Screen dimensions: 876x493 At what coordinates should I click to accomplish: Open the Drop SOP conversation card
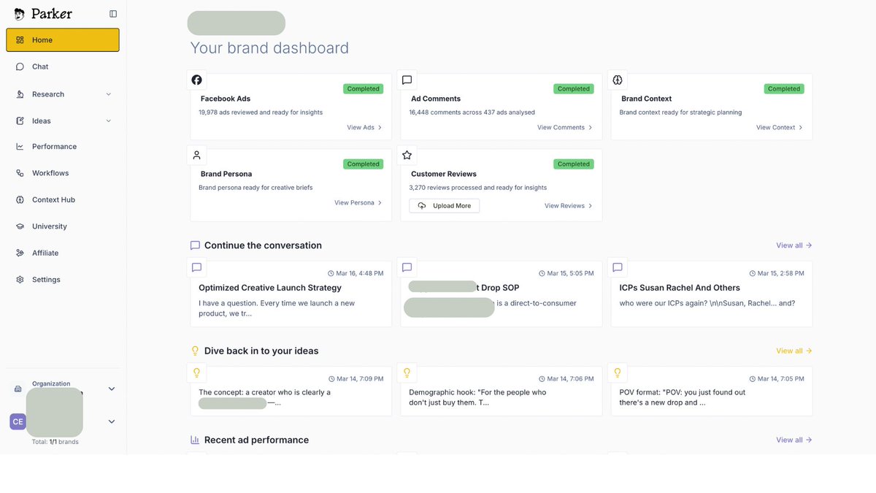point(502,294)
